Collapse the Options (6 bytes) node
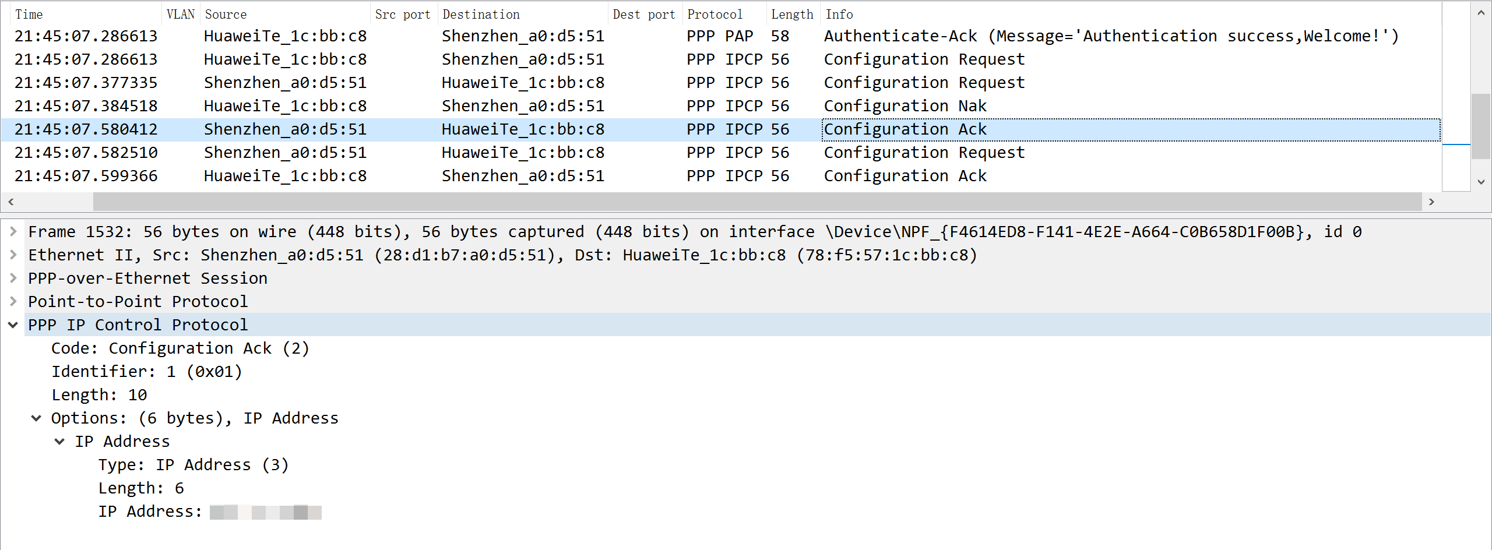This screenshot has width=1492, height=550. 36,418
